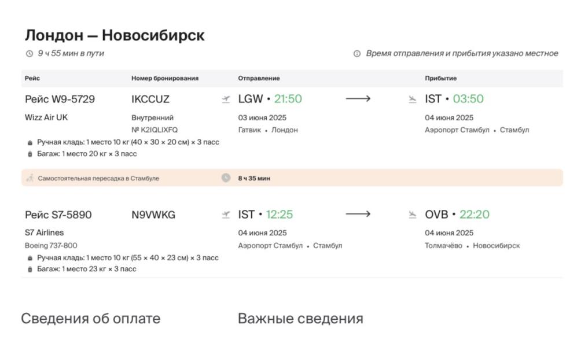
Task: Click the info icon before local time notice
Action: tap(357, 54)
